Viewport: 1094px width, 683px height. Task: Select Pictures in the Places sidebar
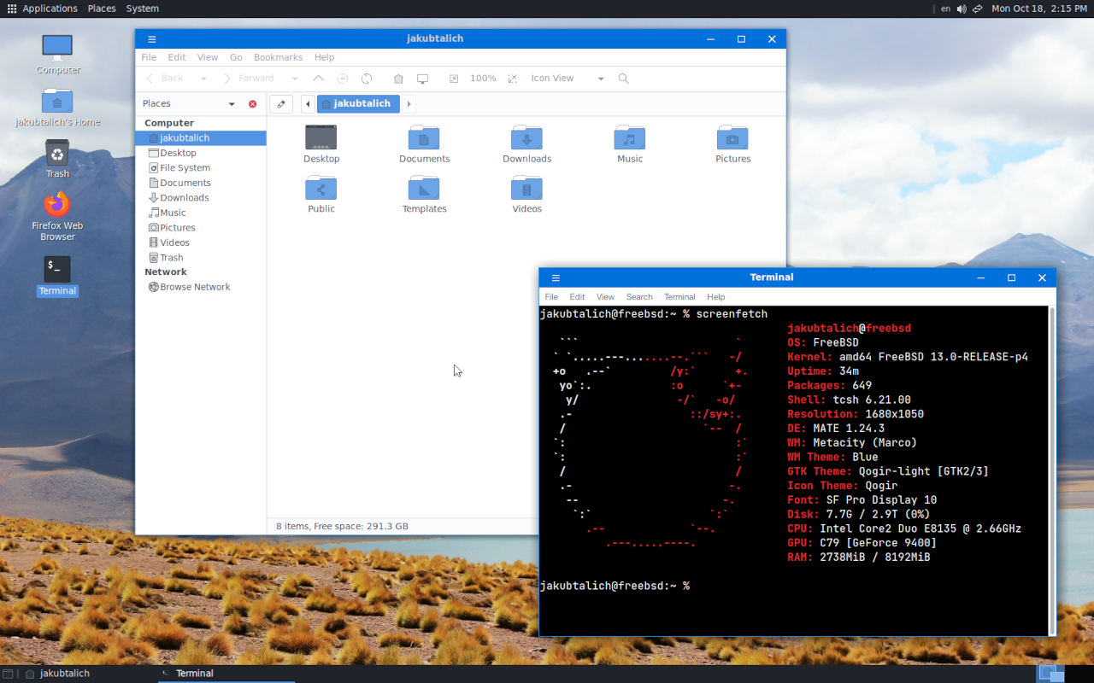(x=201, y=228)
